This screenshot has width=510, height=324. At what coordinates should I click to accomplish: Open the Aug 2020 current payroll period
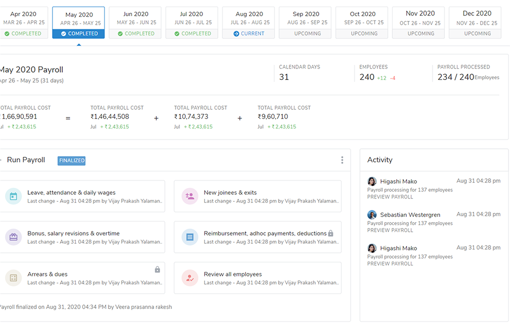[x=248, y=22]
